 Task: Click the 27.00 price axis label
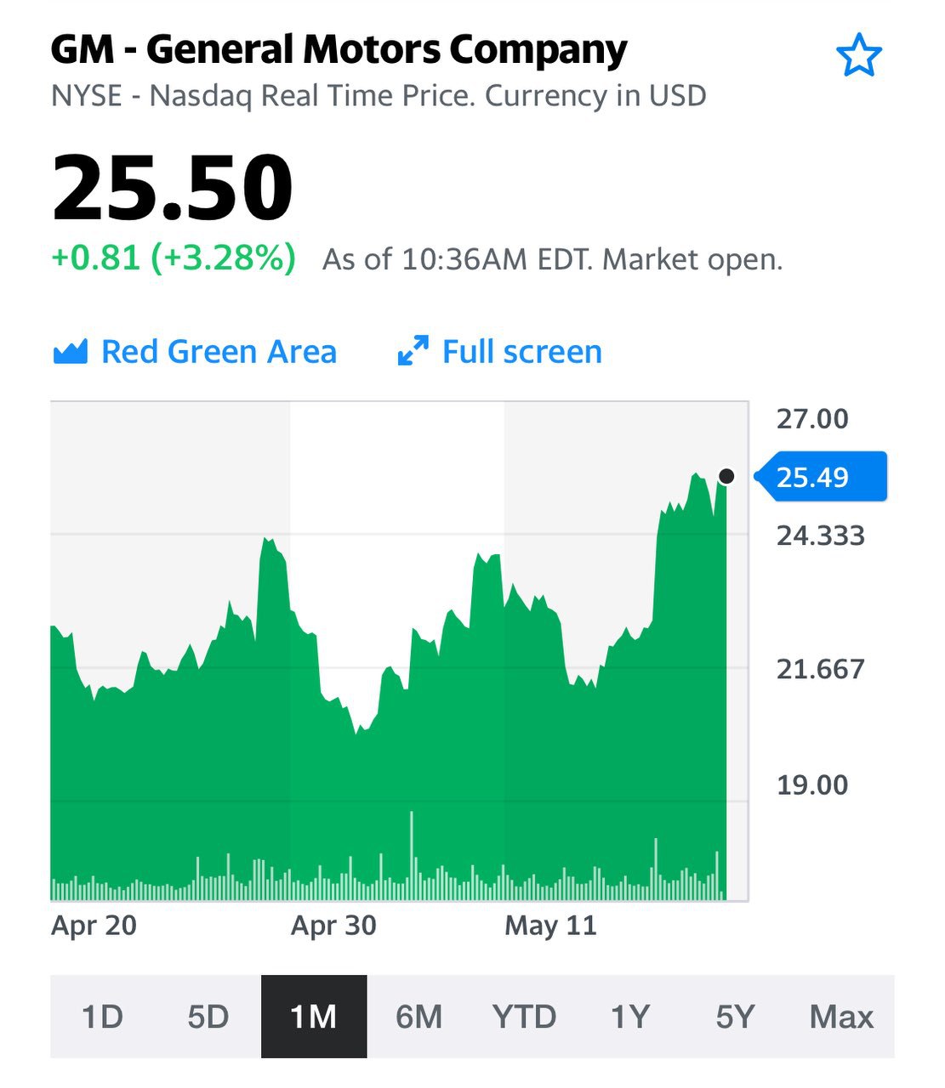click(812, 418)
